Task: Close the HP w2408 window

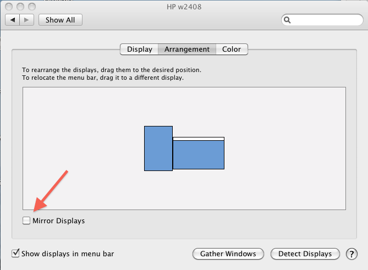Action: (x=9, y=7)
